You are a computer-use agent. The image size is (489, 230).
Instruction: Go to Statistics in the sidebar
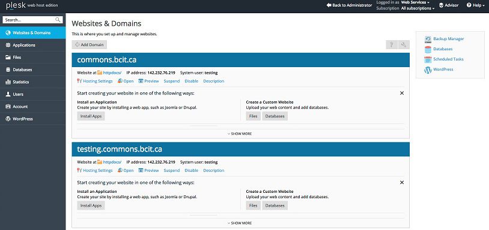click(x=33, y=81)
